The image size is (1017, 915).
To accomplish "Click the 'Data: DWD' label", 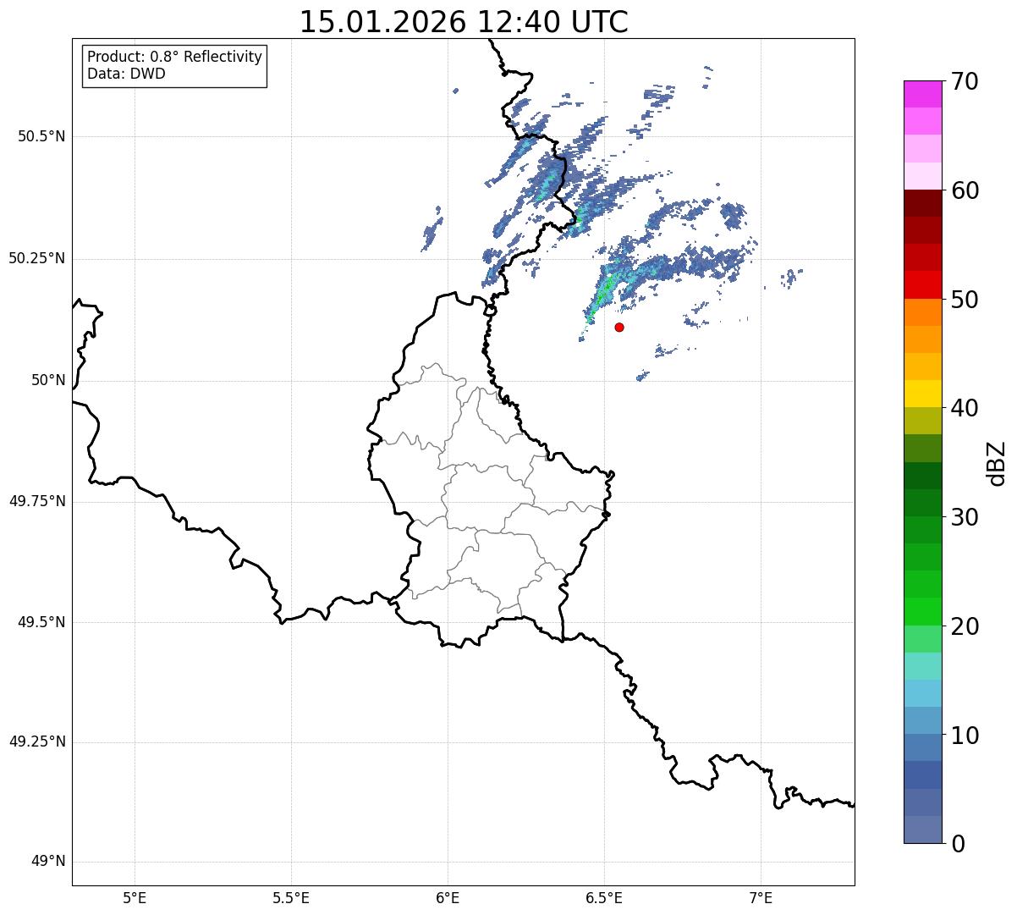I will point(126,74).
